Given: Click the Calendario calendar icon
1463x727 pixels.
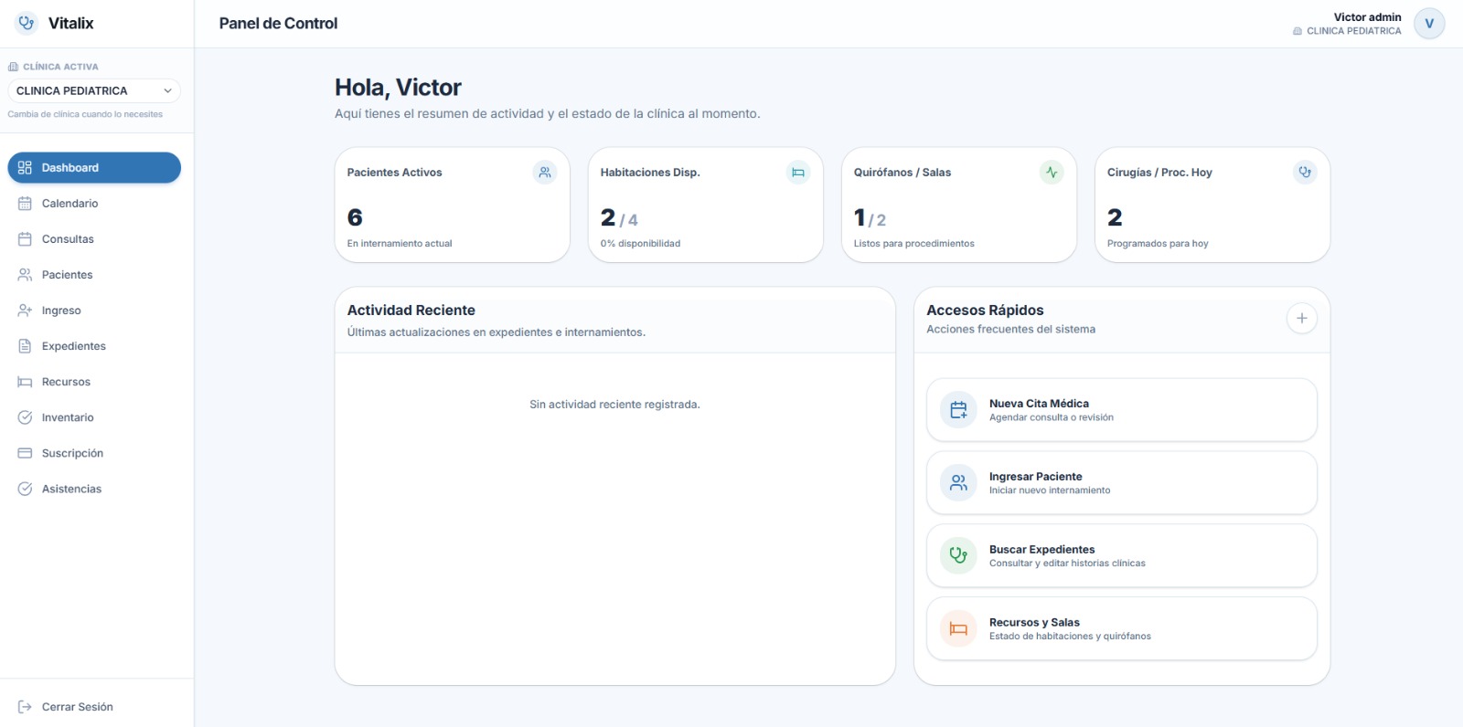Looking at the screenshot, I should (25, 203).
